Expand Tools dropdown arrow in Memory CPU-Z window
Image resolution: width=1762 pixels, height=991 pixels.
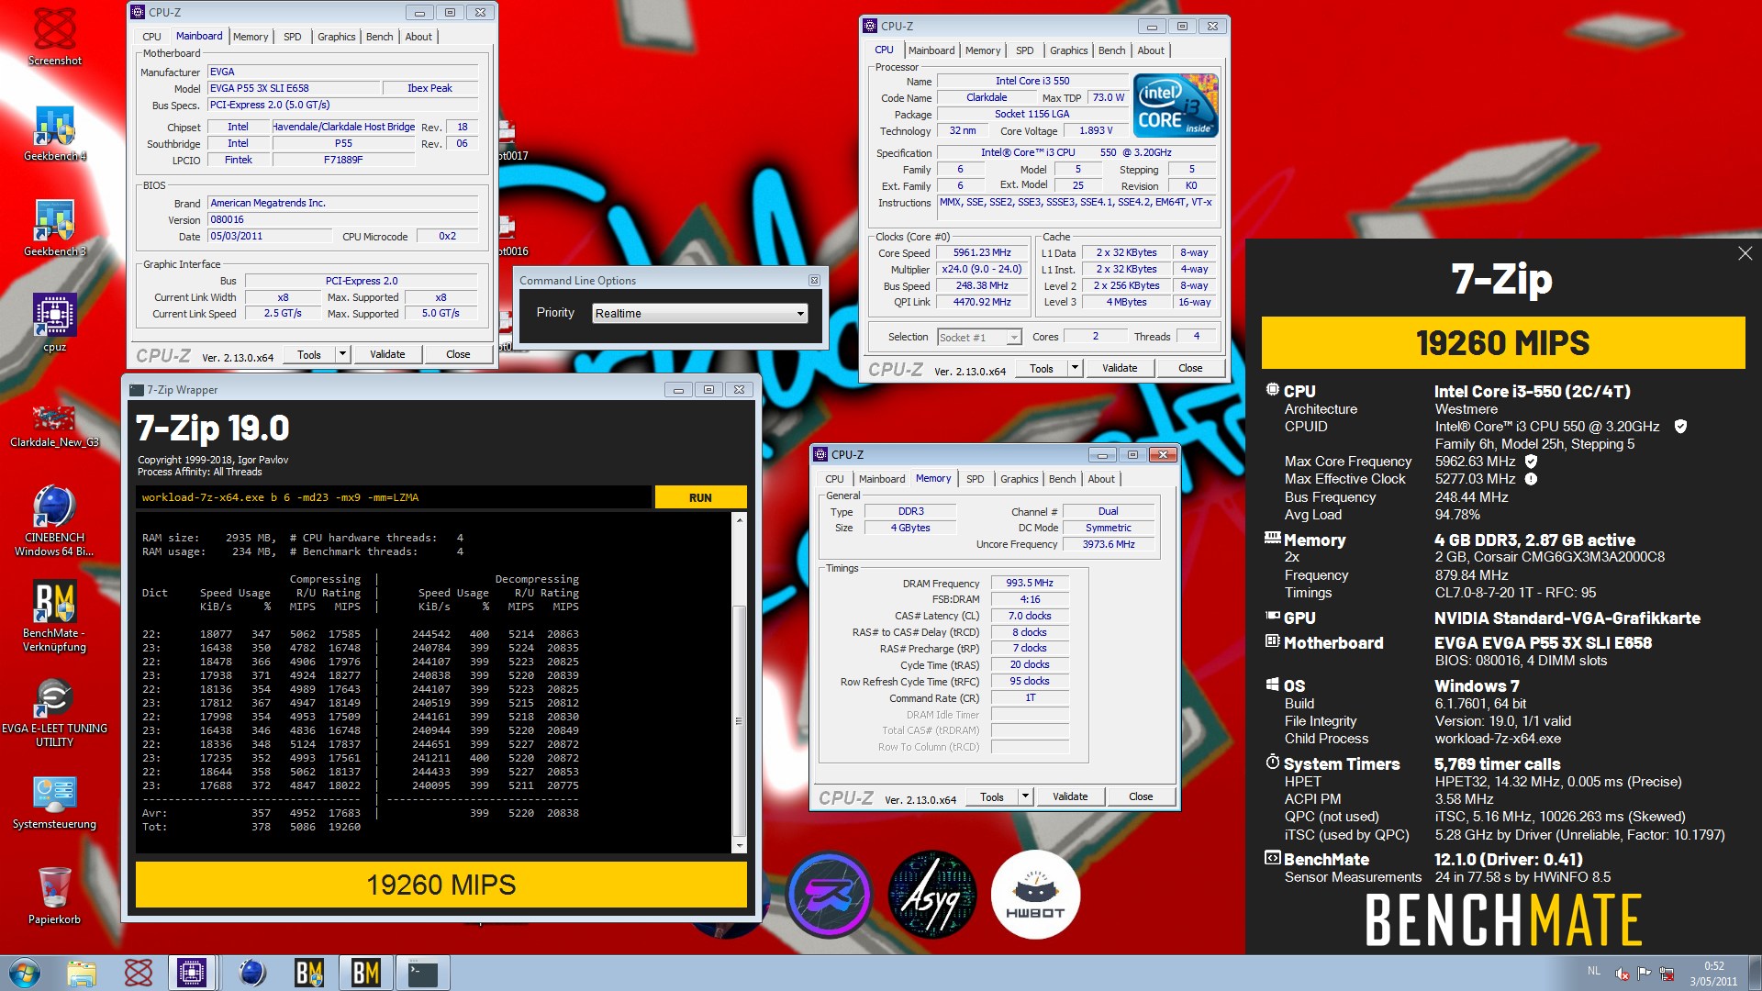[x=1025, y=796]
